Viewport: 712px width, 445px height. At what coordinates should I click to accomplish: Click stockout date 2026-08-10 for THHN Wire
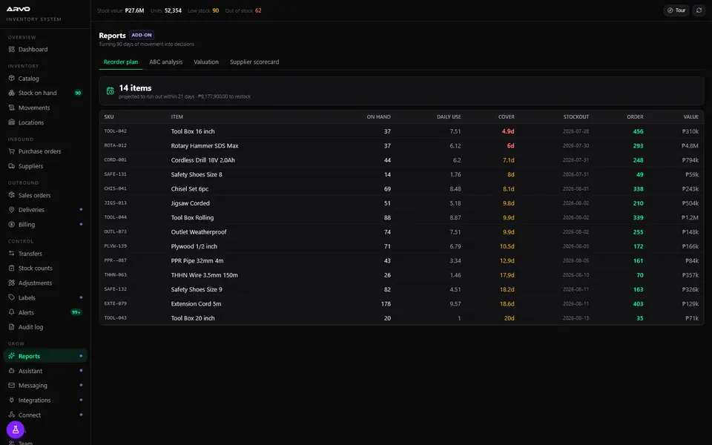[576, 275]
